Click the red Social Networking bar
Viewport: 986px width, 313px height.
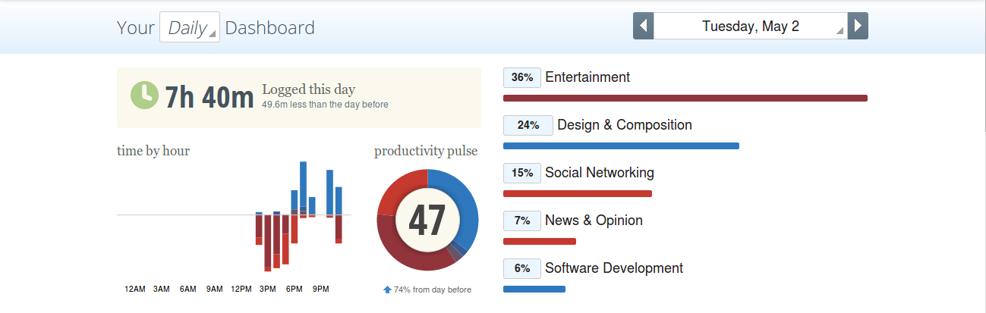[x=577, y=194]
